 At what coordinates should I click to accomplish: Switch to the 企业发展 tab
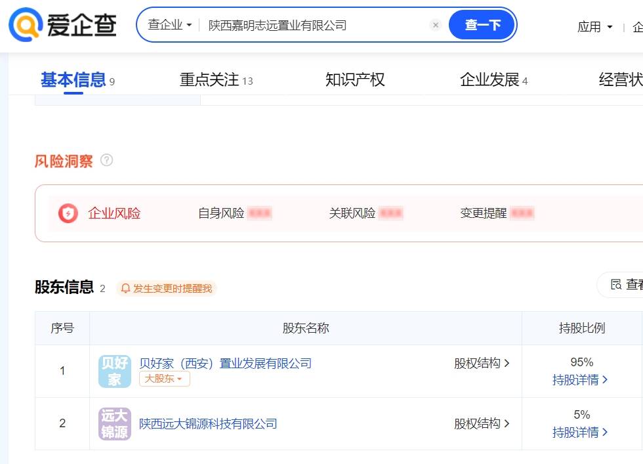click(493, 79)
